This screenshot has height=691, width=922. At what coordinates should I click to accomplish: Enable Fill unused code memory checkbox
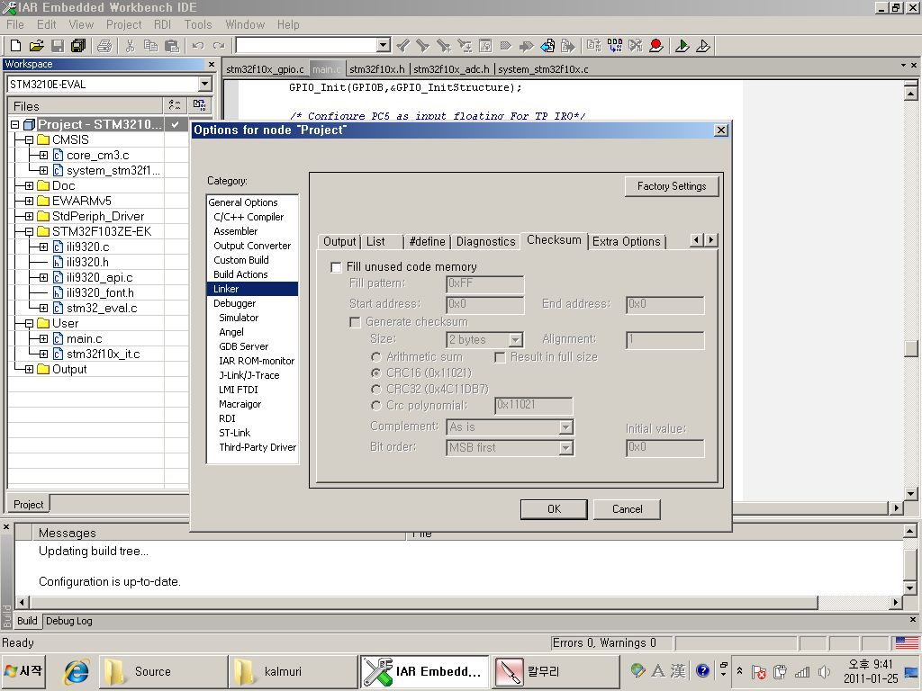point(337,267)
